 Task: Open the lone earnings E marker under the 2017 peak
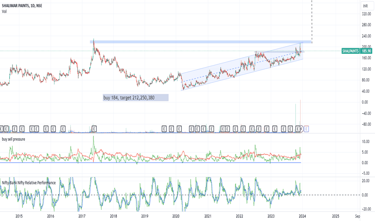94,129
